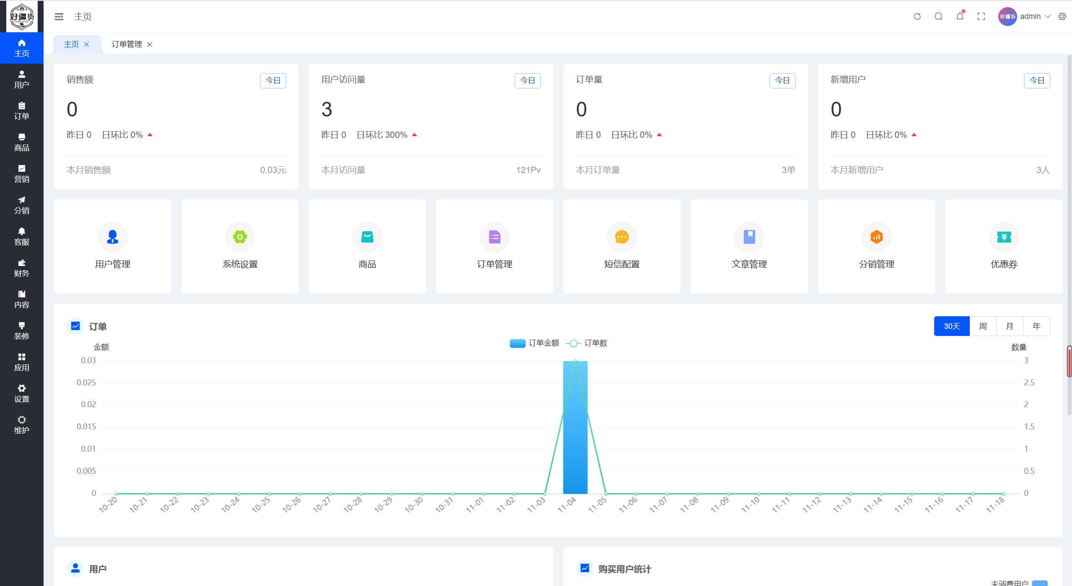Image resolution: width=1072 pixels, height=586 pixels.
Task: Open 营销 in the sidebar menu
Action: pyautogui.click(x=22, y=174)
